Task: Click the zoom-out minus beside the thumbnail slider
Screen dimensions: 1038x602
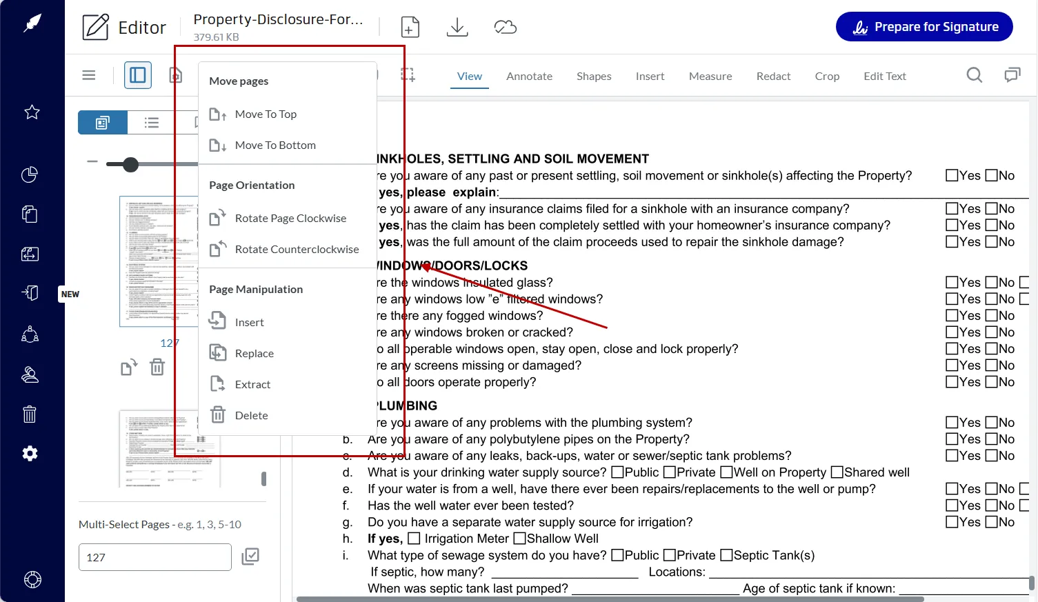Action: pos(92,162)
